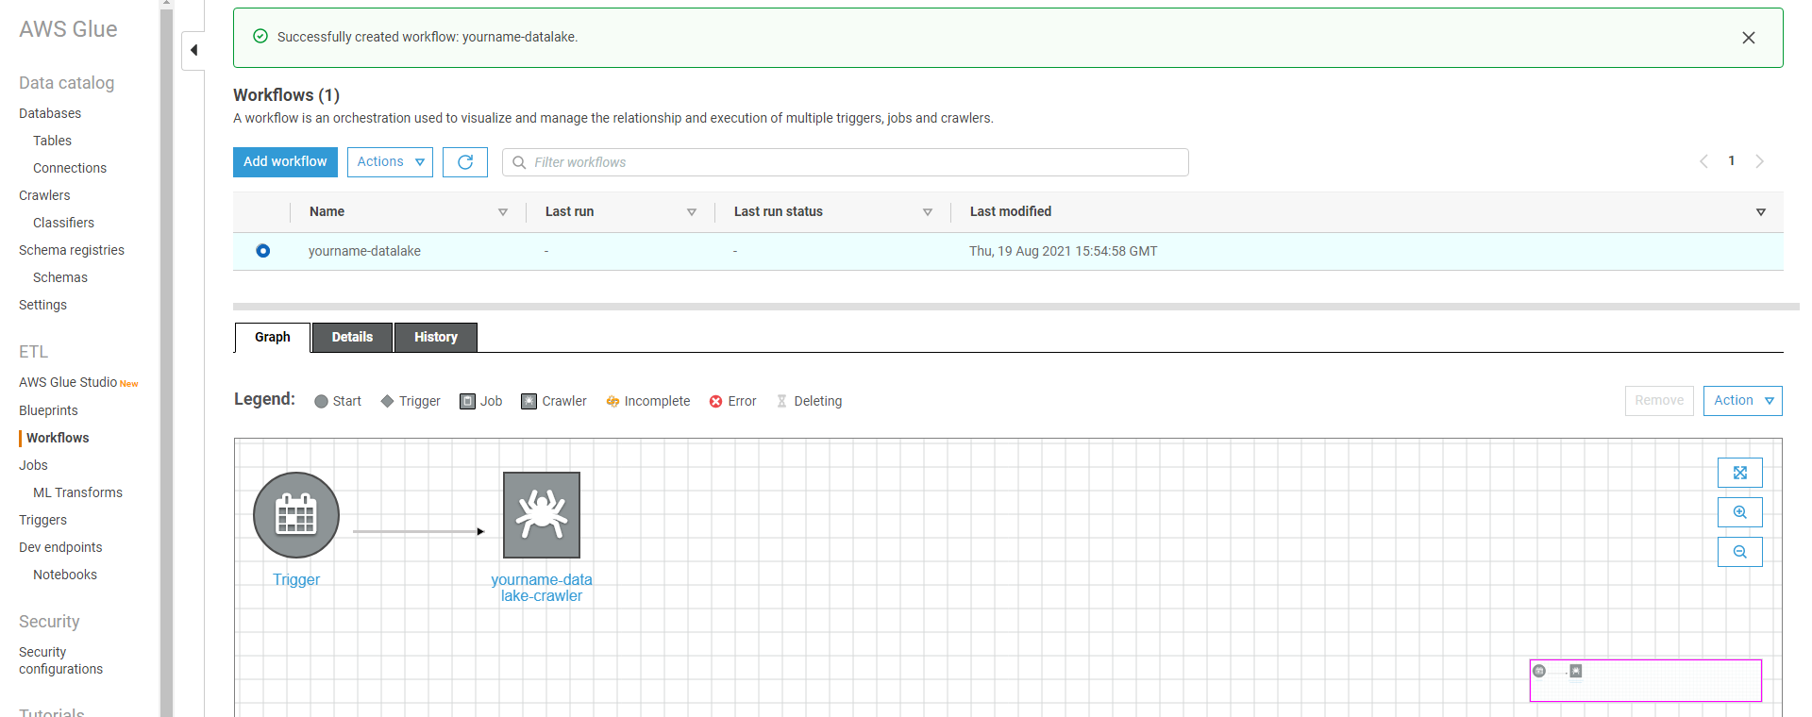
Task: Click the refresh workflows icon button
Action: pyautogui.click(x=465, y=162)
